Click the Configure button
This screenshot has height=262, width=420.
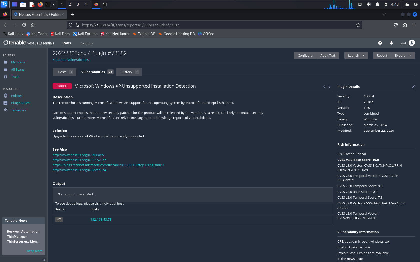(305, 55)
